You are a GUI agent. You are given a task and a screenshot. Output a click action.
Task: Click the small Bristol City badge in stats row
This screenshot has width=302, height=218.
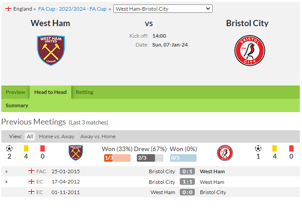[x=225, y=153]
